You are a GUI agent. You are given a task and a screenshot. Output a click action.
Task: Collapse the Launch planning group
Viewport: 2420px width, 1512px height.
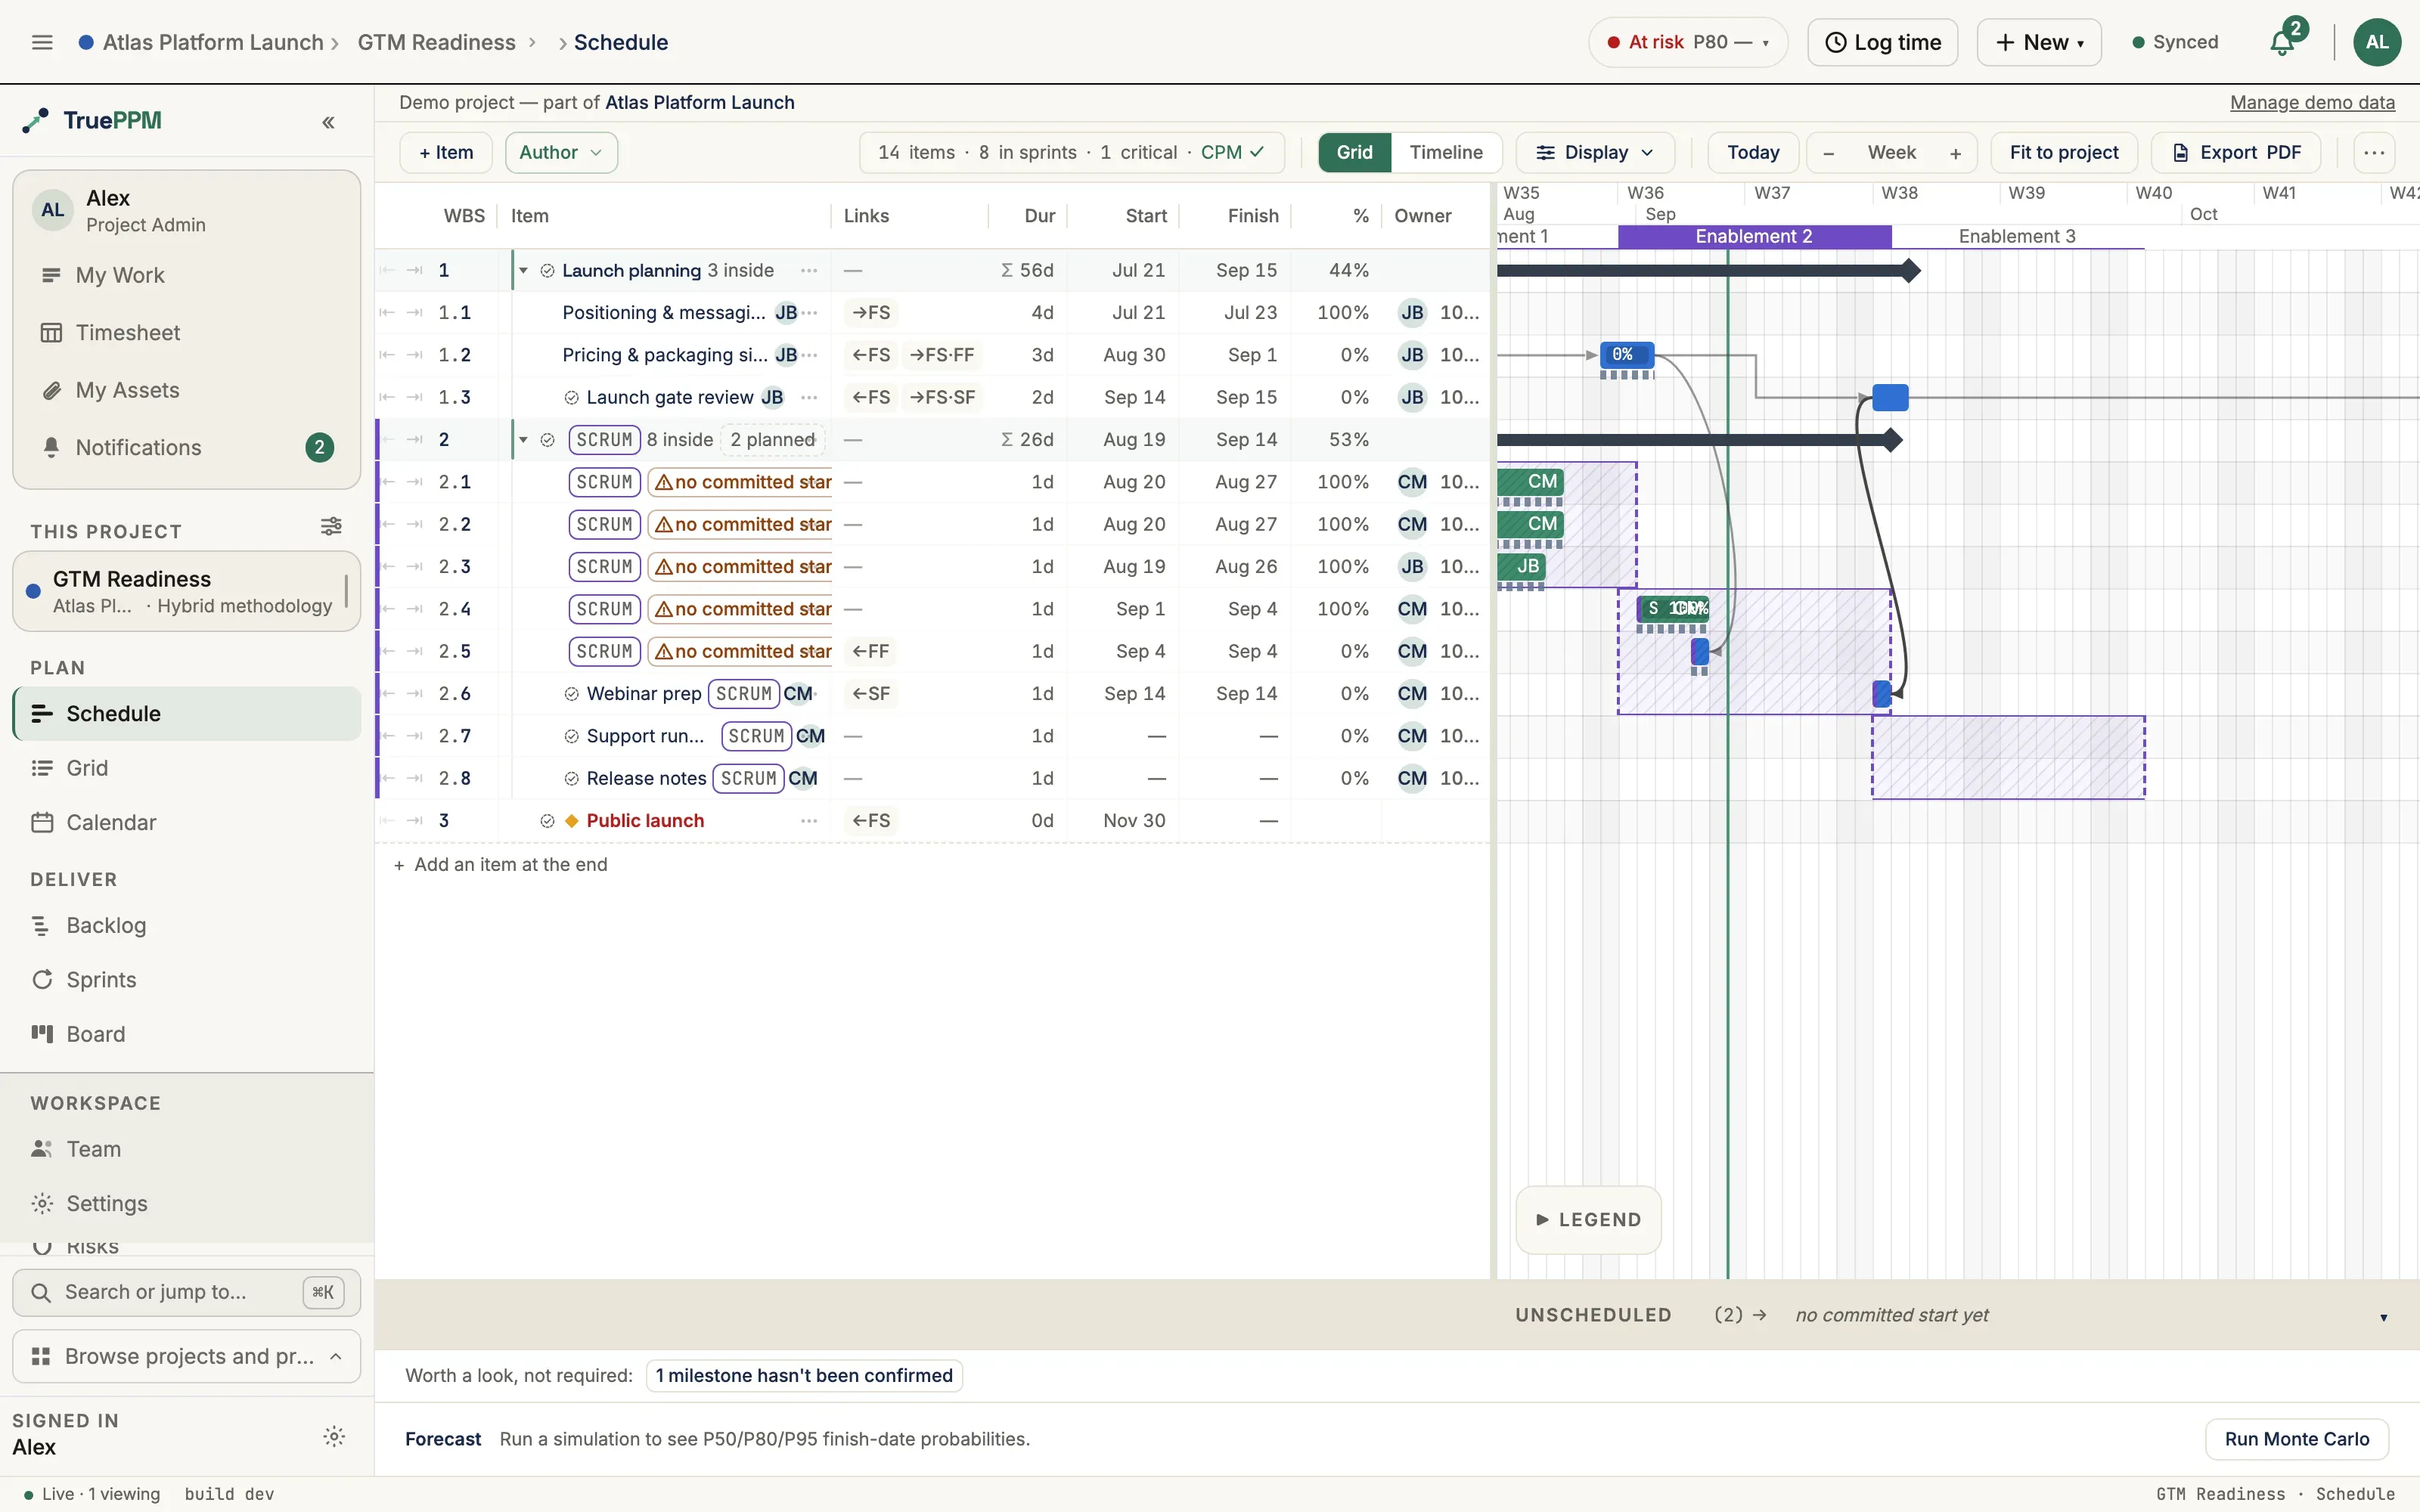pos(523,271)
